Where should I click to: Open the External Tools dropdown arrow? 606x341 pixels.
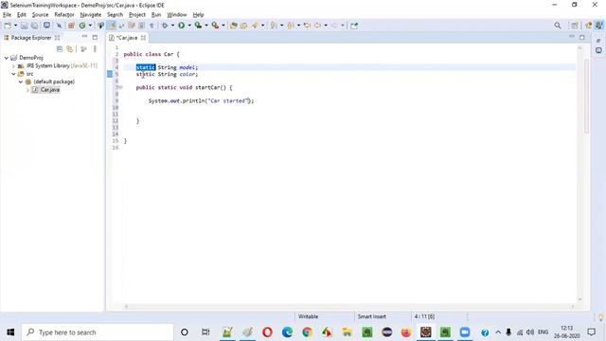pos(223,26)
